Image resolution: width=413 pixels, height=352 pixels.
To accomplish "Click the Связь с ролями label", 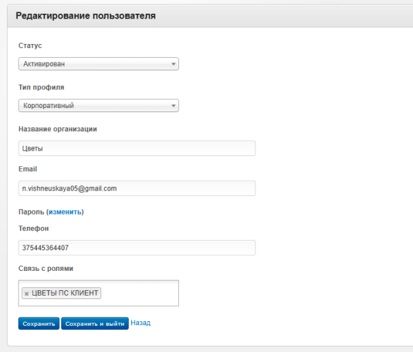I will click(46, 269).
